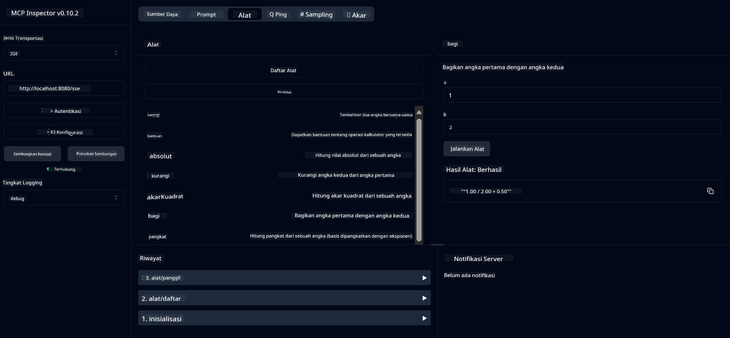The image size is (730, 338).
Task: Copy the tool result to clipboard
Action: click(710, 191)
